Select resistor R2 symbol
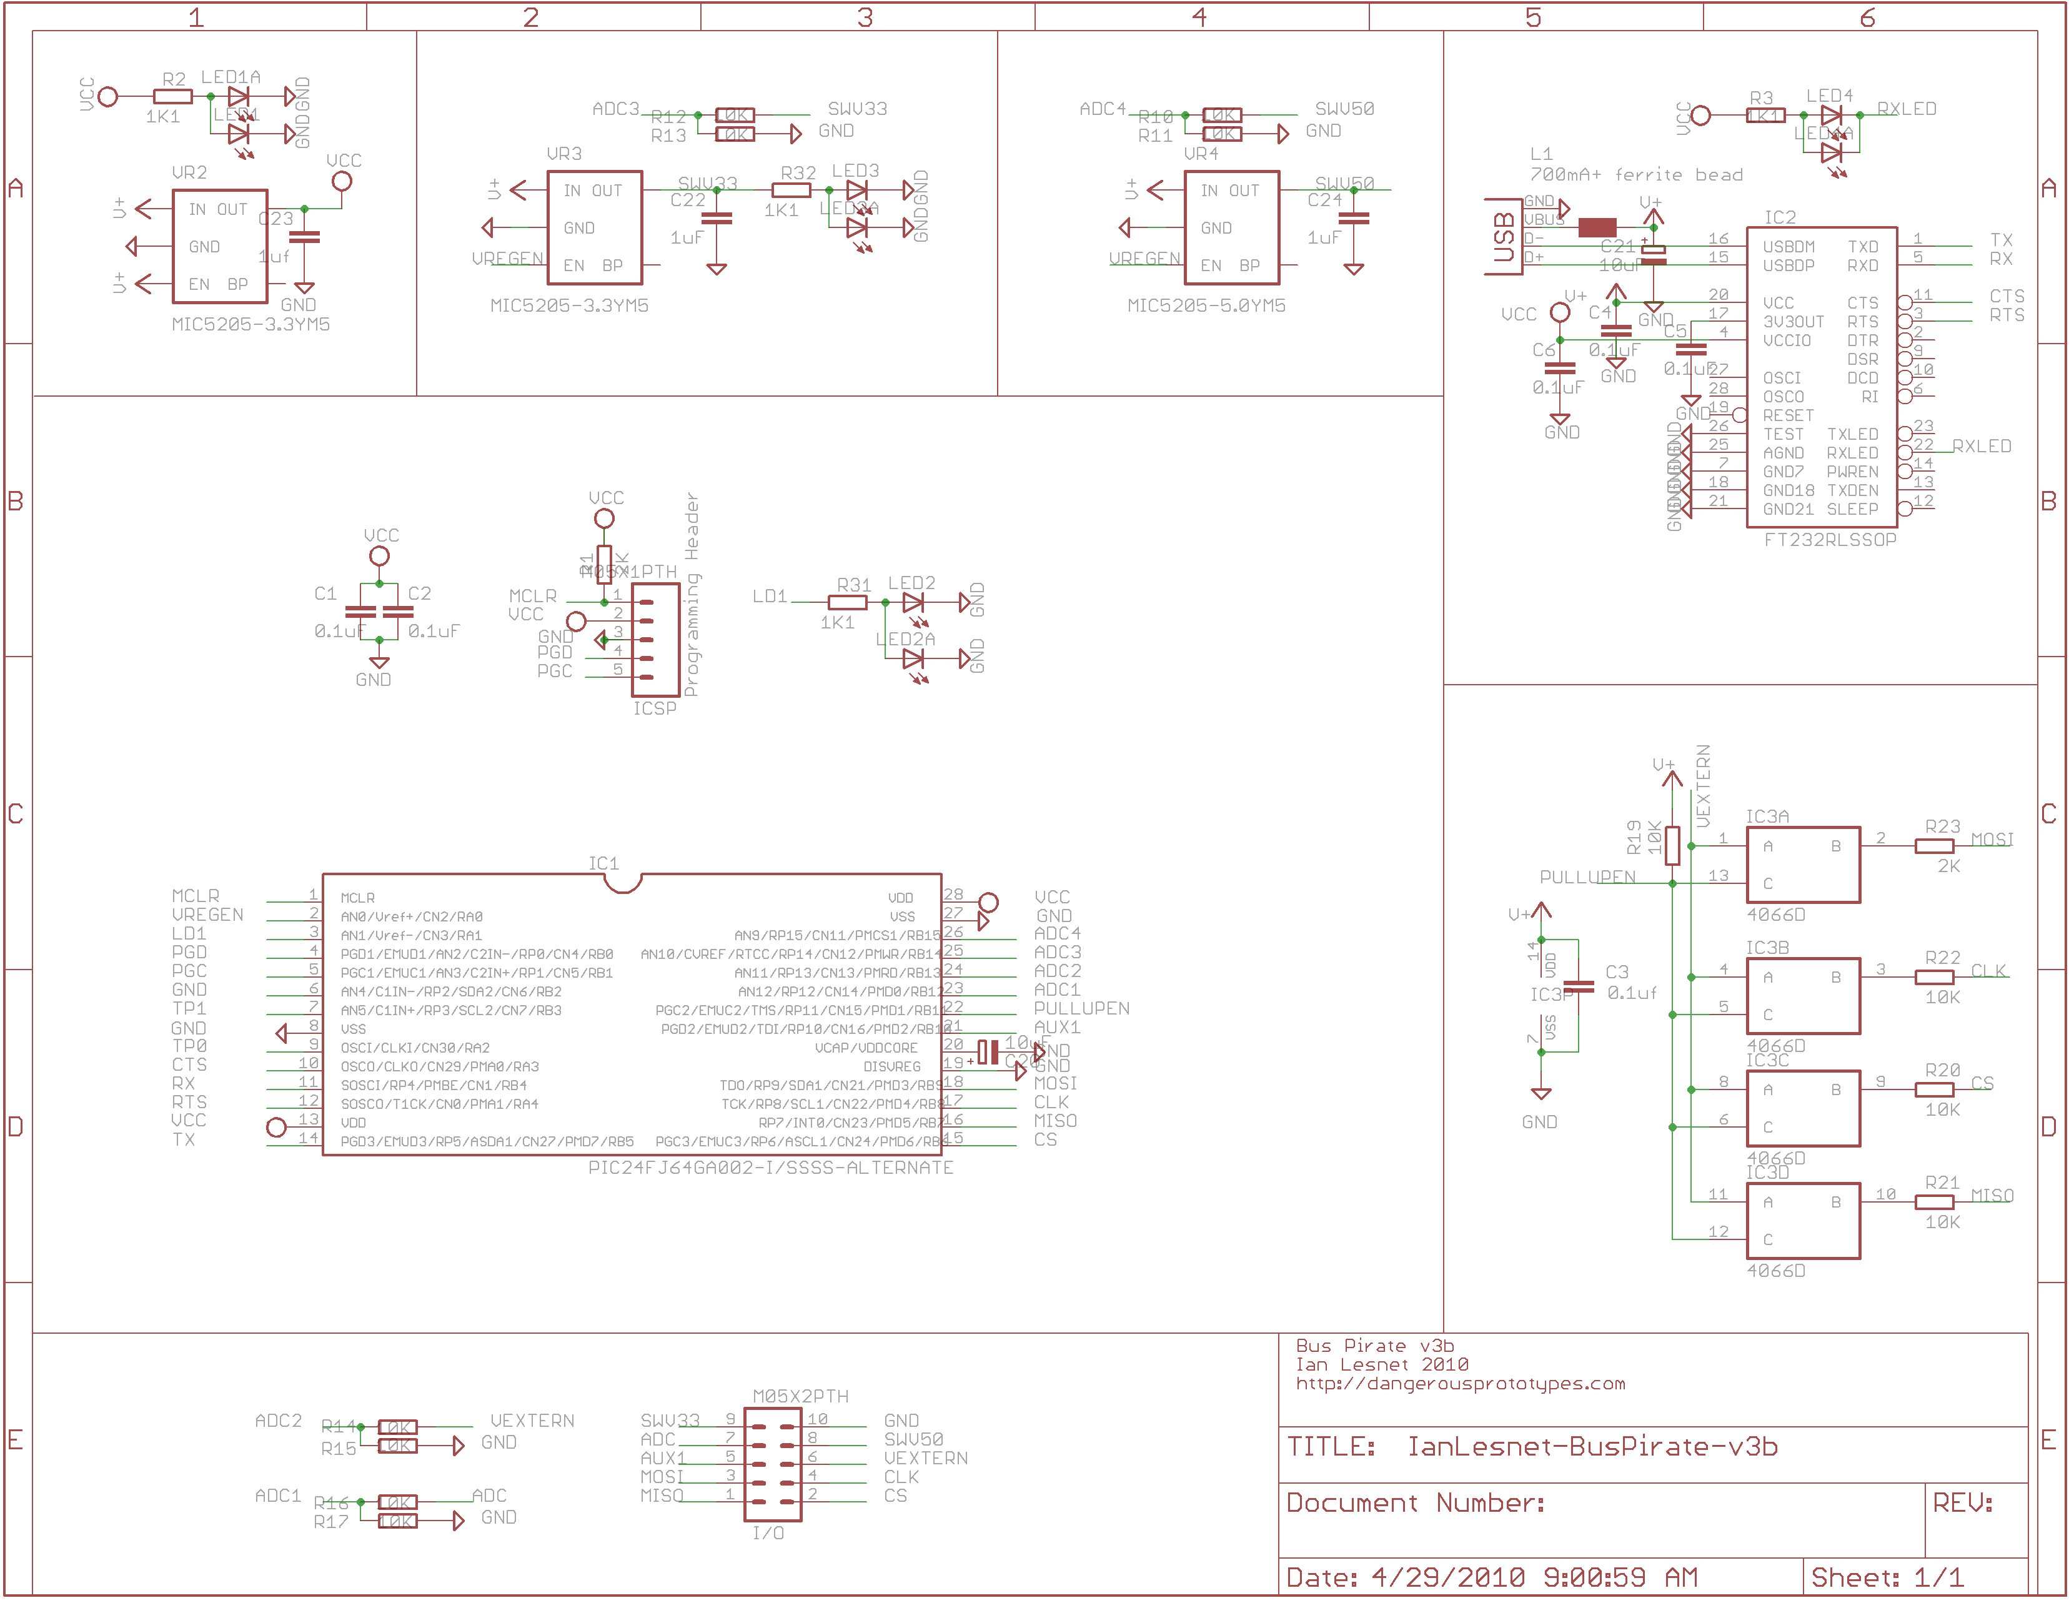 172,96
